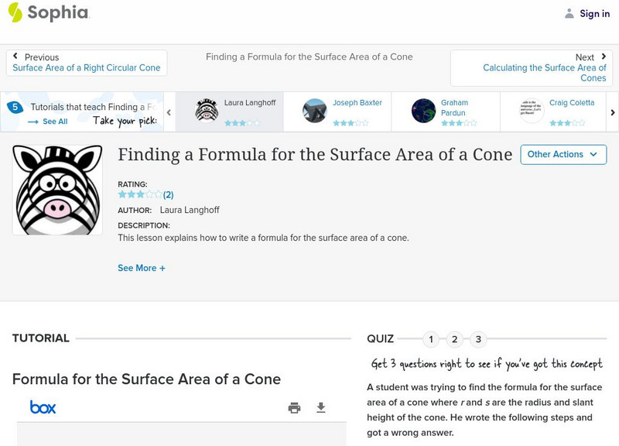Select quiz question 1 circle
Screen dimensions: 619x446
431,339
